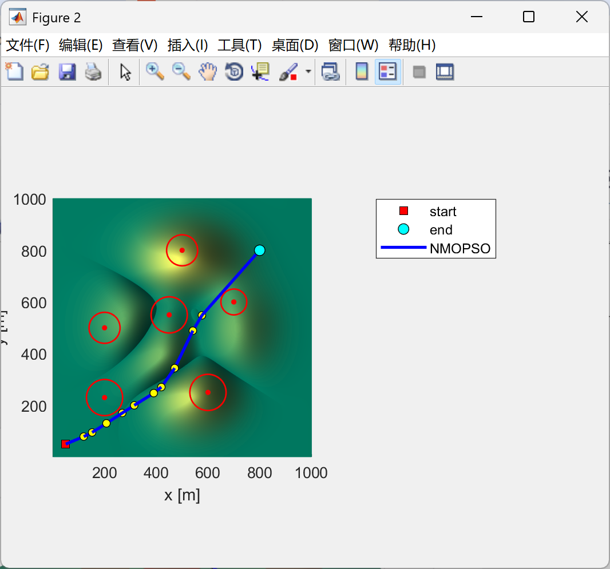Screen dimensions: 610x569
Task: Open the 编辑(E) menu
Action: click(x=81, y=45)
